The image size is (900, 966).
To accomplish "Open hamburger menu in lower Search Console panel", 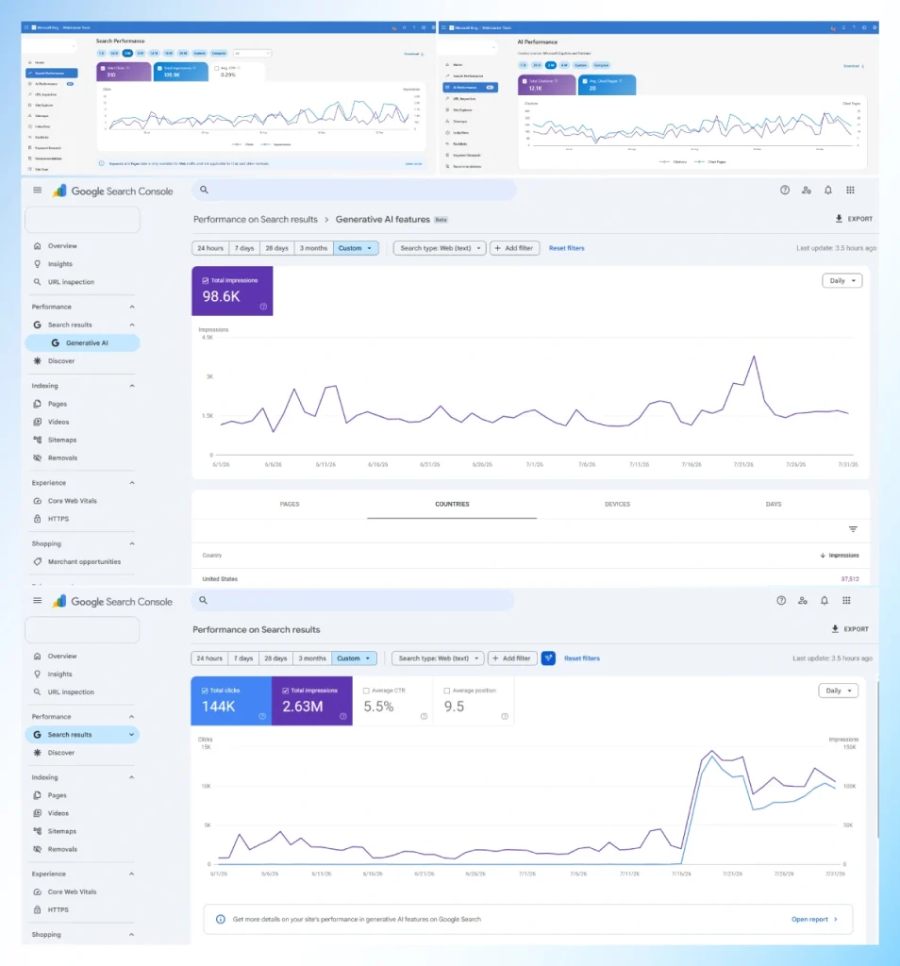I will click(37, 601).
